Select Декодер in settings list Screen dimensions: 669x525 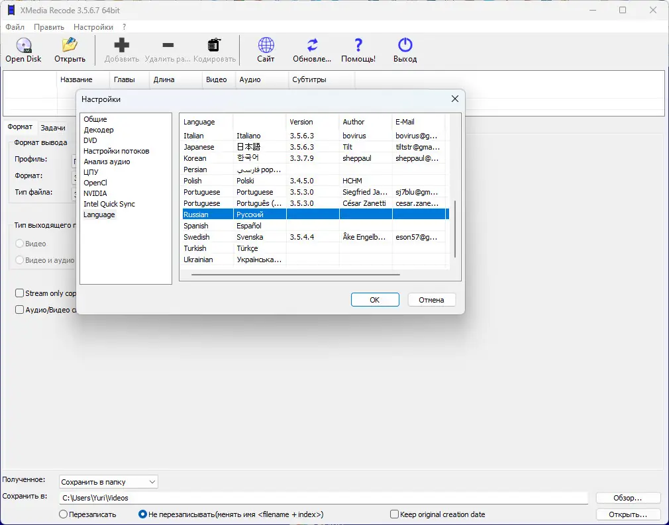[99, 130]
